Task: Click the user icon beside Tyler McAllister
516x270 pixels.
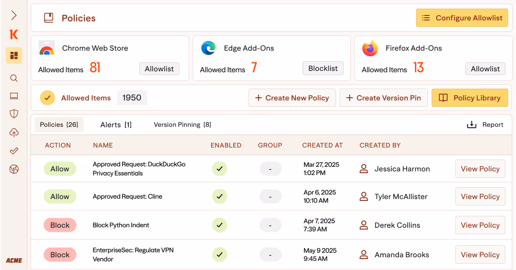Action: click(363, 196)
